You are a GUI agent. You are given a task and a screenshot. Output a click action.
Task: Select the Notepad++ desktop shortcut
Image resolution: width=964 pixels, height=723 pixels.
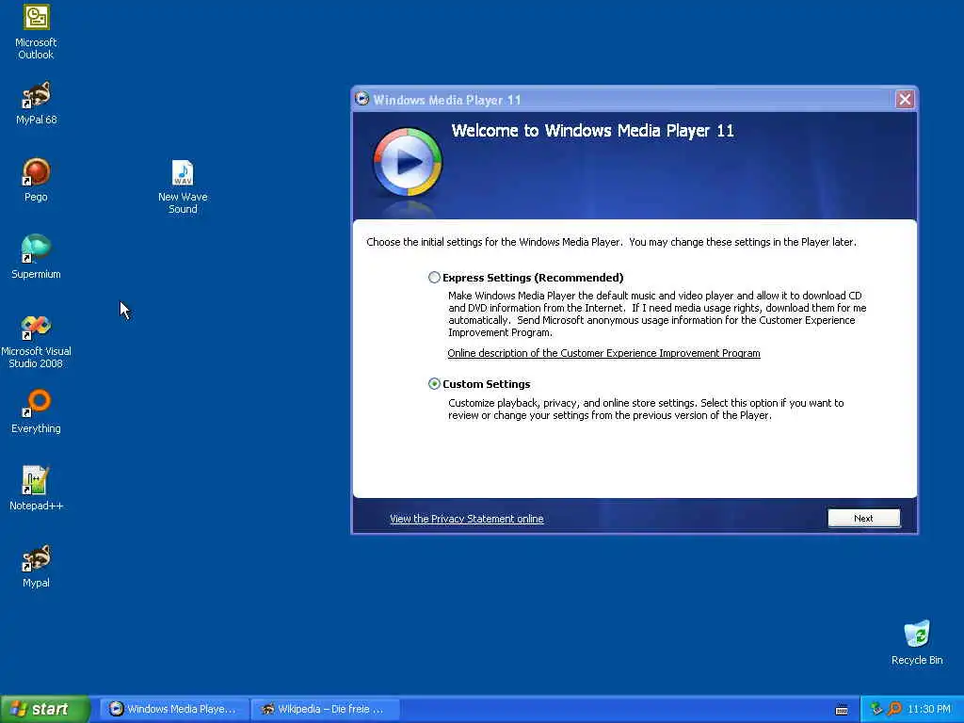point(36,489)
